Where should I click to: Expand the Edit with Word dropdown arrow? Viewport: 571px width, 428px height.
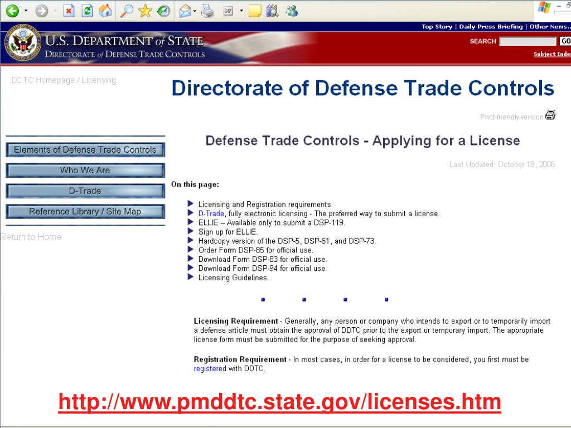[x=241, y=11]
